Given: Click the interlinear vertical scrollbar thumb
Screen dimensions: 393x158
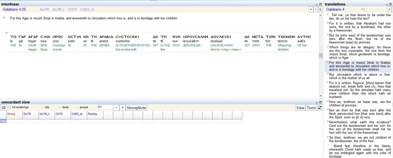Looking at the screenshot, I should click(321, 55).
